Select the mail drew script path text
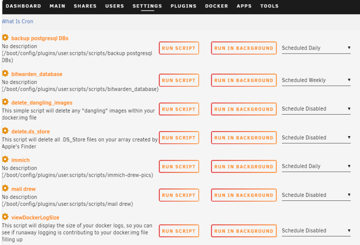The height and width of the screenshot is (245, 360). click(67, 204)
